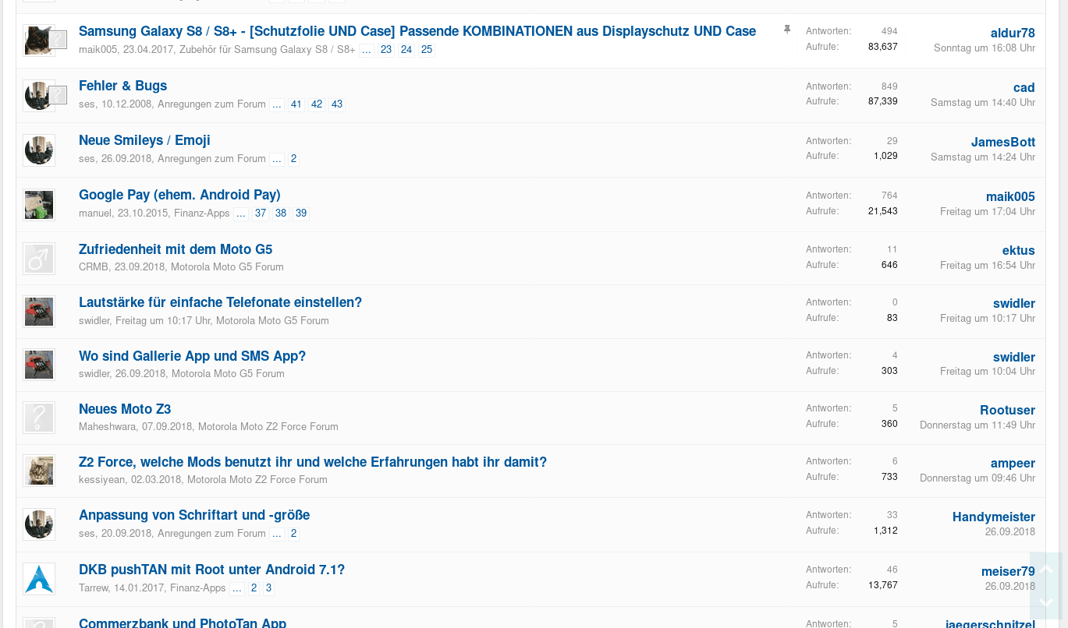Expand page ellipsis of Anpassung von Schriftart
This screenshot has width=1068, height=628.
tap(277, 534)
